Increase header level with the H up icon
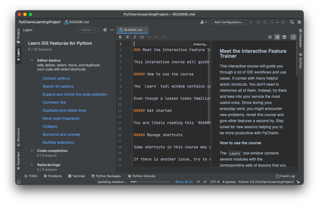This screenshot has height=205, width=319. 156,37
